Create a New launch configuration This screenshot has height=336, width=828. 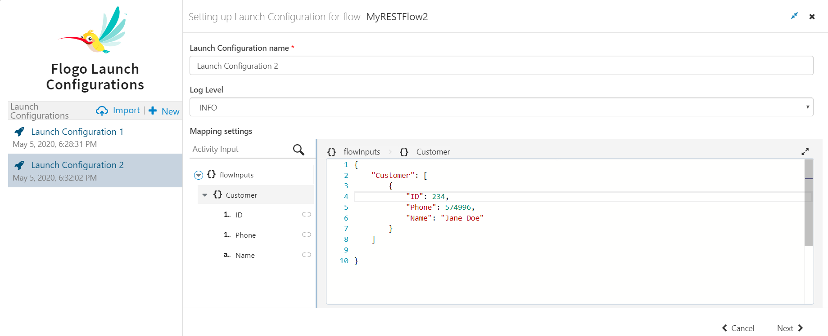click(164, 111)
